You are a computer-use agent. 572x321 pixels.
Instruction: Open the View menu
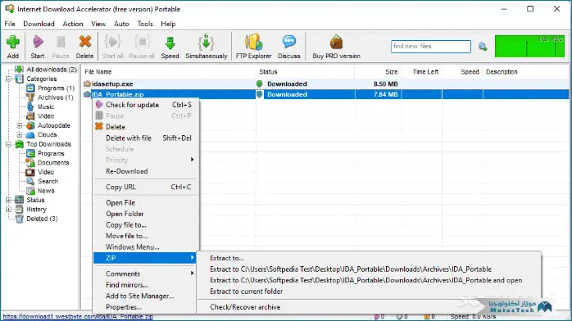[x=98, y=24]
